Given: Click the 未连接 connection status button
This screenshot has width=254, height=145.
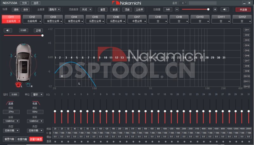Looking at the screenshot, I should 243,10.
